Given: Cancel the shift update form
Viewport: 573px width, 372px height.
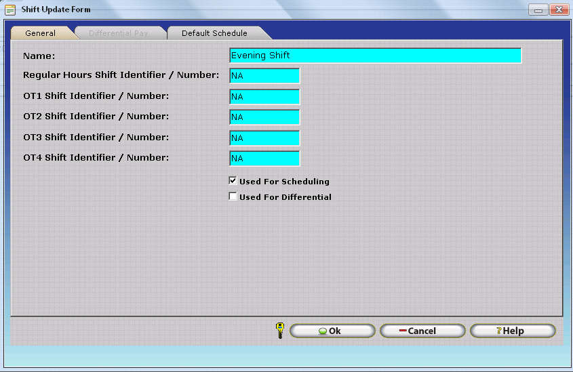Looking at the screenshot, I should pos(422,331).
